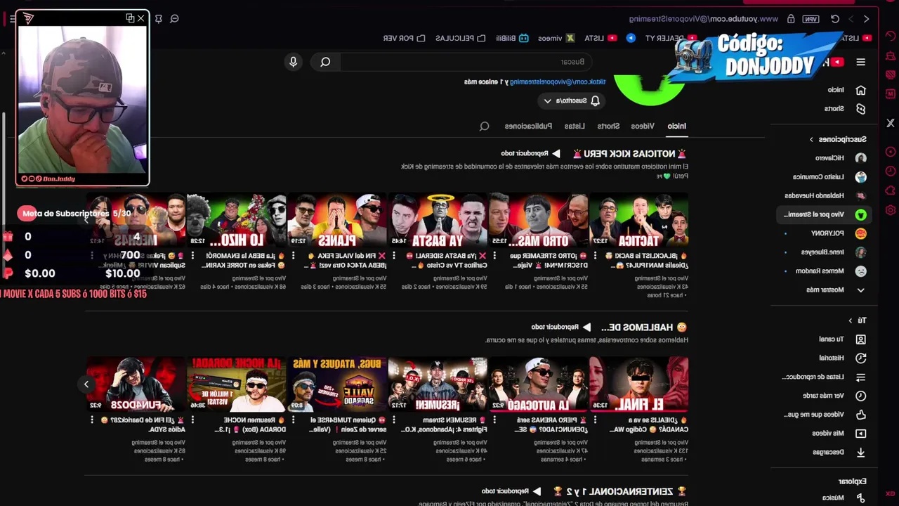Viewport: 899px width, 506px height.
Task: Click the Inicio home icon in sidebar
Action: point(860,90)
